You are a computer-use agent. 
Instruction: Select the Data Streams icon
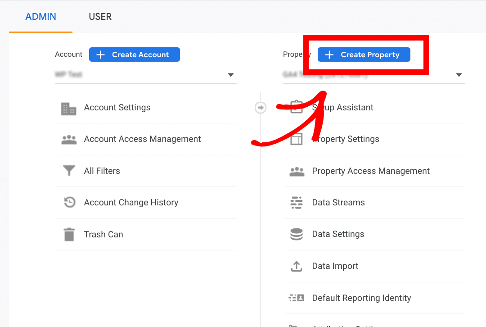click(x=297, y=202)
